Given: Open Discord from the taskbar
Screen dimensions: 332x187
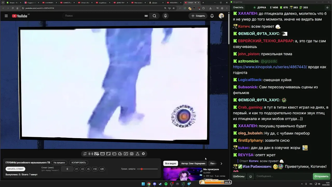Looking at the screenshot, I should (155, 184).
